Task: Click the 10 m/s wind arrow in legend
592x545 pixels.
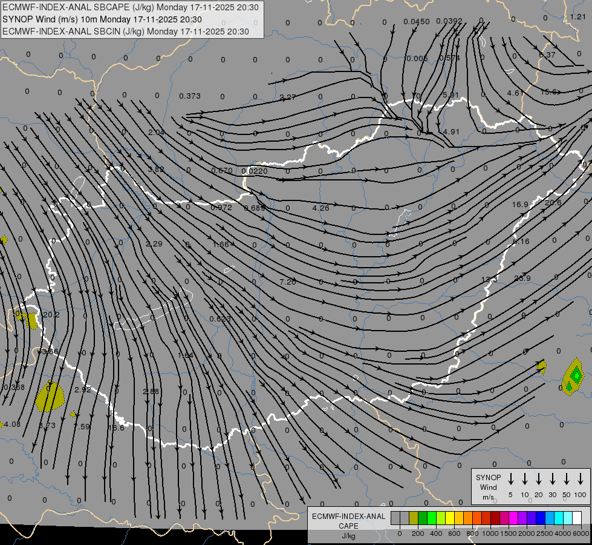Action: [x=525, y=479]
